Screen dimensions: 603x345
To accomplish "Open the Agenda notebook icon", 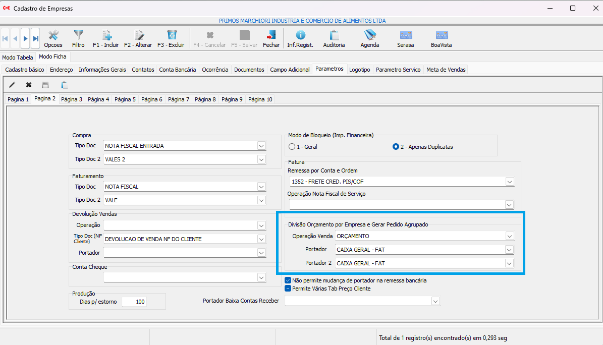I will (370, 38).
